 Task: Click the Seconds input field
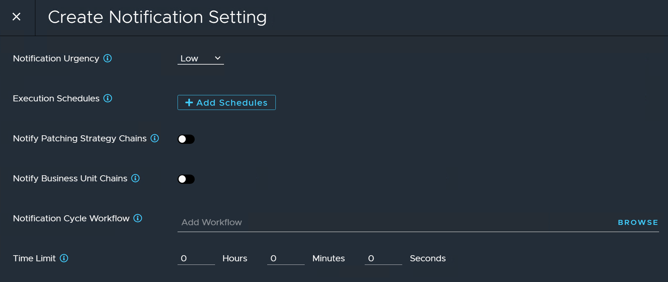tap(383, 258)
